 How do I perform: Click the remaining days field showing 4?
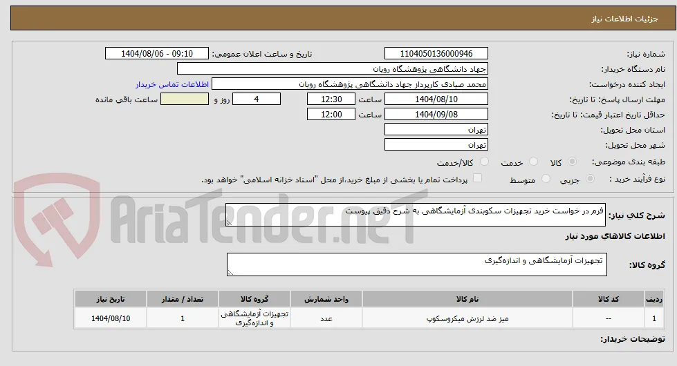tap(257, 99)
